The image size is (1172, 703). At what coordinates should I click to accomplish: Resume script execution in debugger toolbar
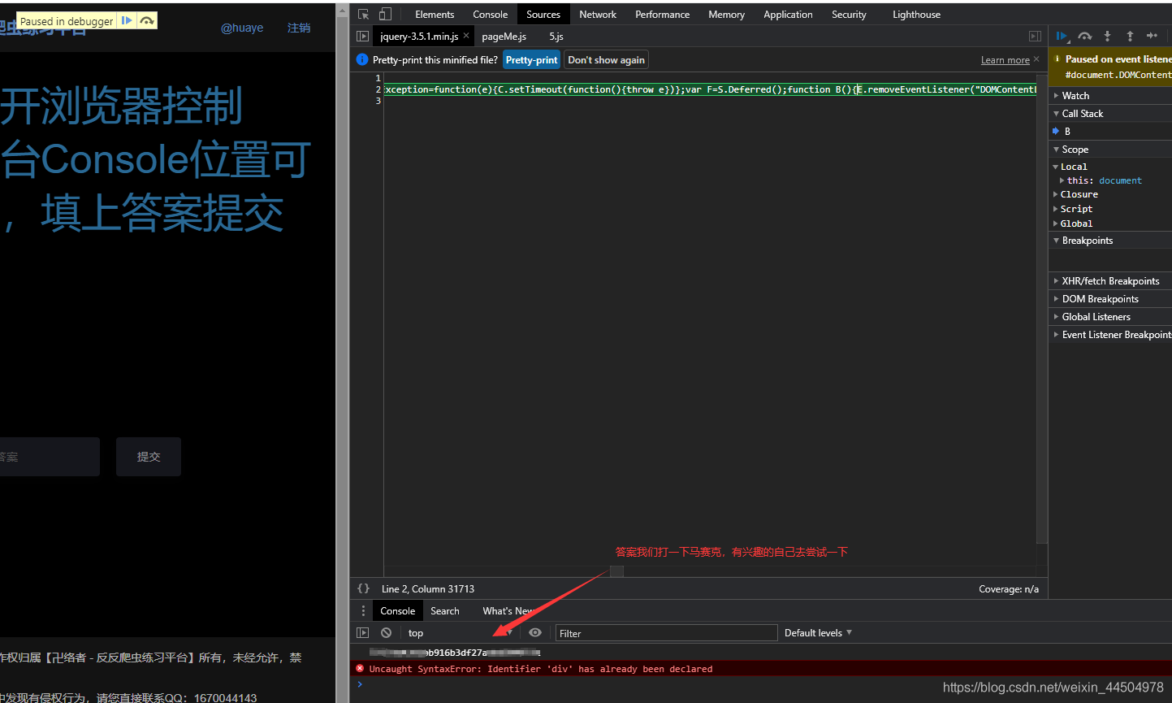click(x=1062, y=36)
